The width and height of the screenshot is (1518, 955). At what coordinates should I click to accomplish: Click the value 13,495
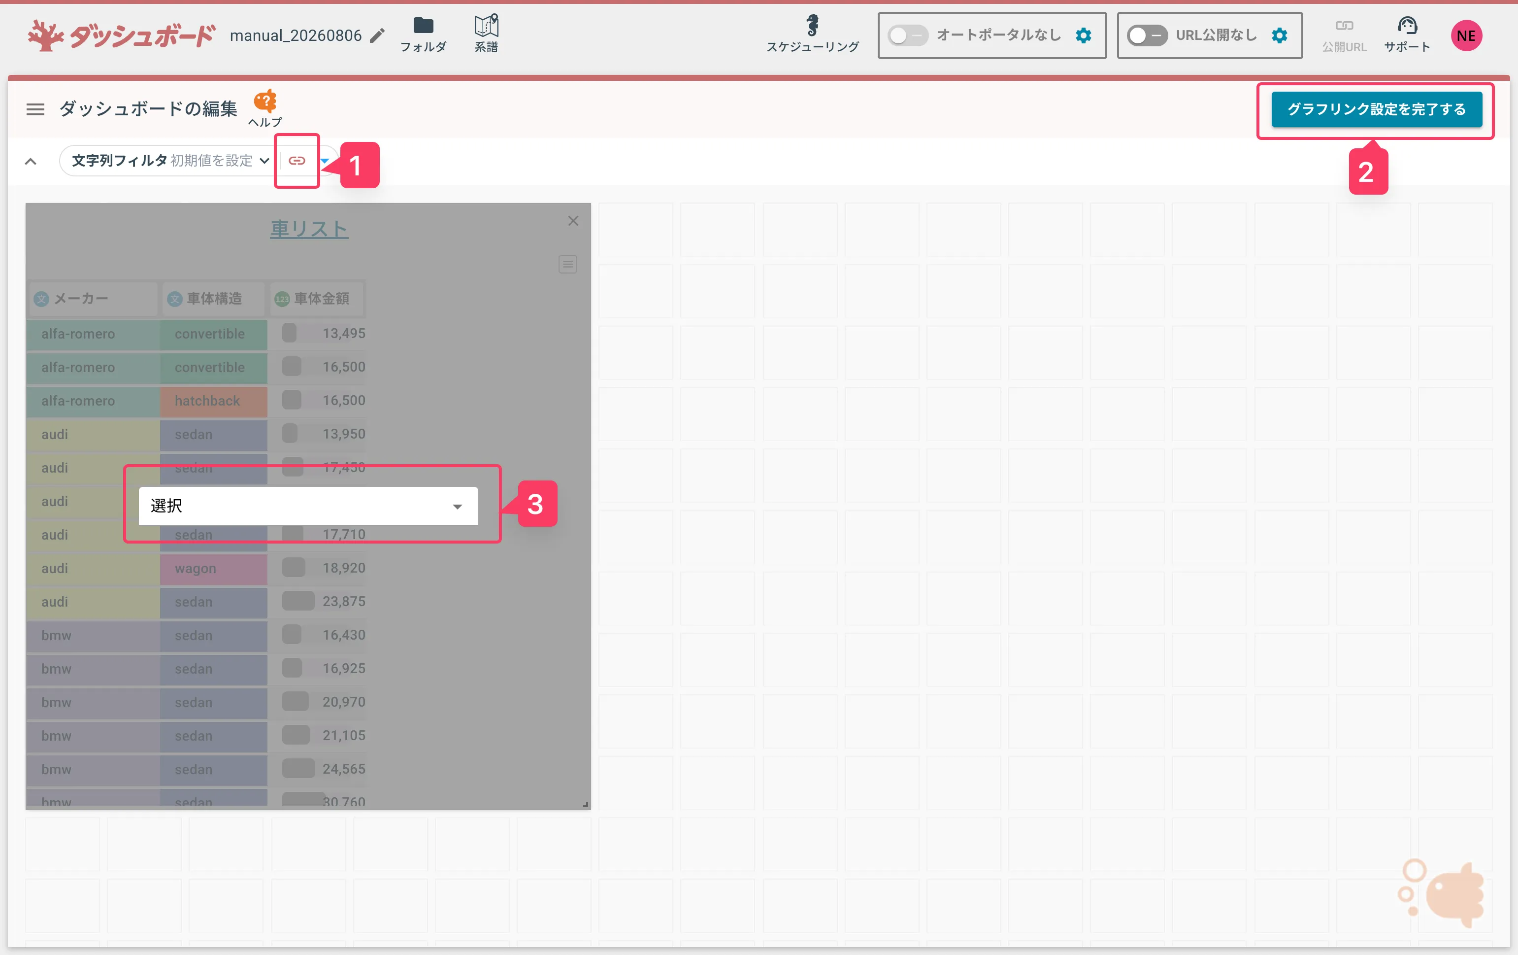pyautogui.click(x=344, y=333)
